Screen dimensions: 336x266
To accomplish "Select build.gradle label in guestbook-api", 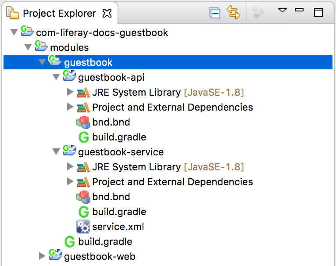I will point(119,137).
